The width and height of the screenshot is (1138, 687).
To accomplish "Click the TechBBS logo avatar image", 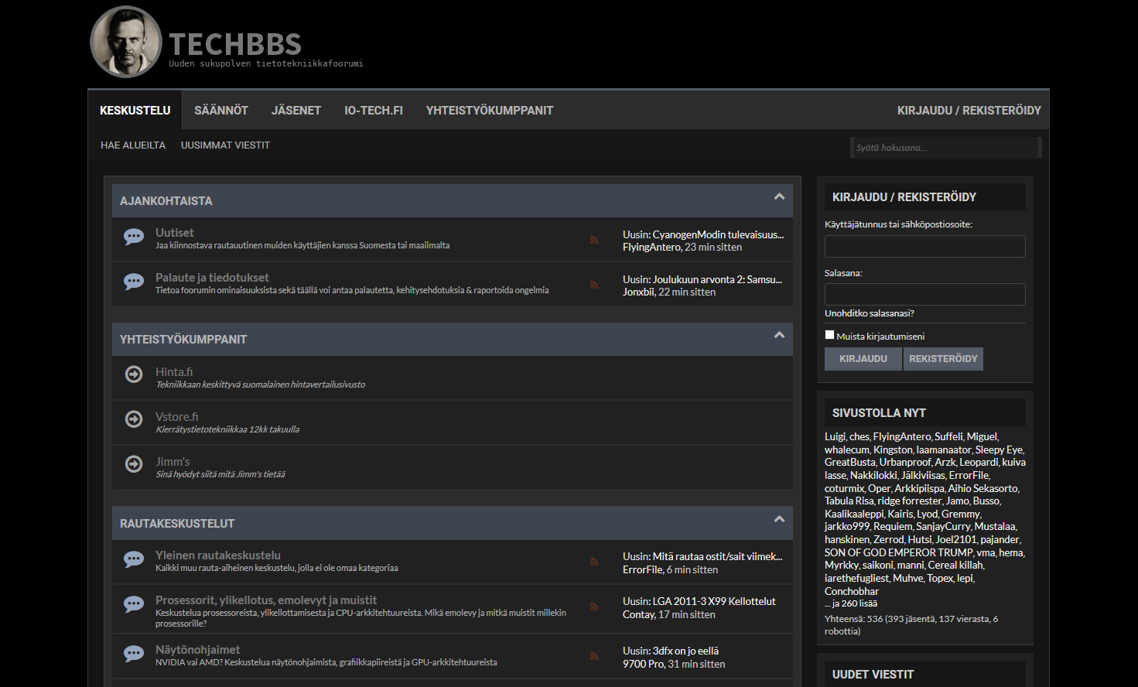I will click(126, 42).
